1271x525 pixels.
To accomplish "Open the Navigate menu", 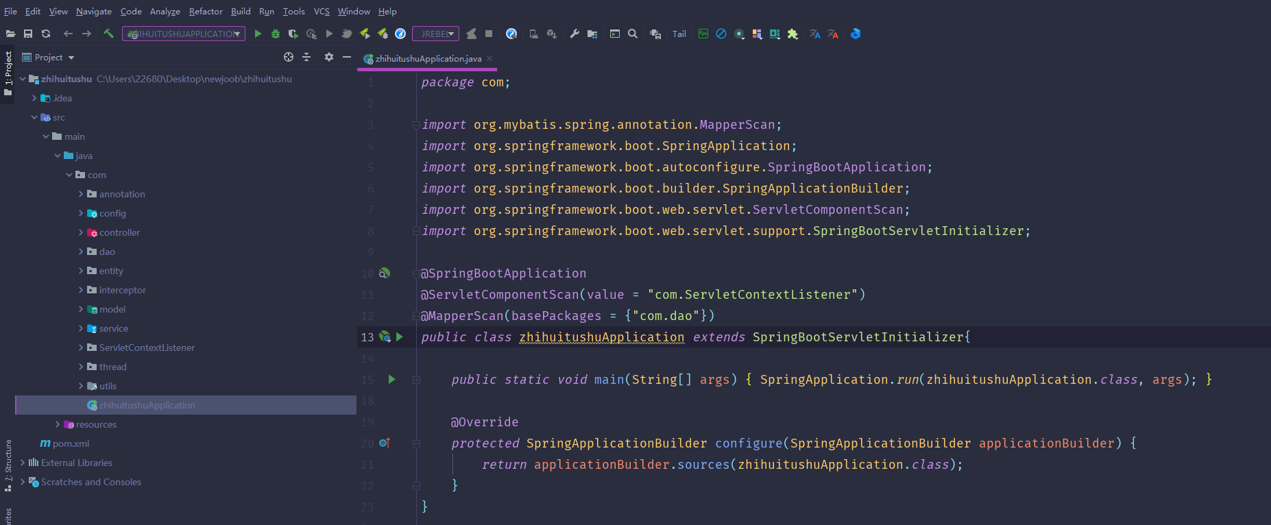I will click(x=94, y=11).
